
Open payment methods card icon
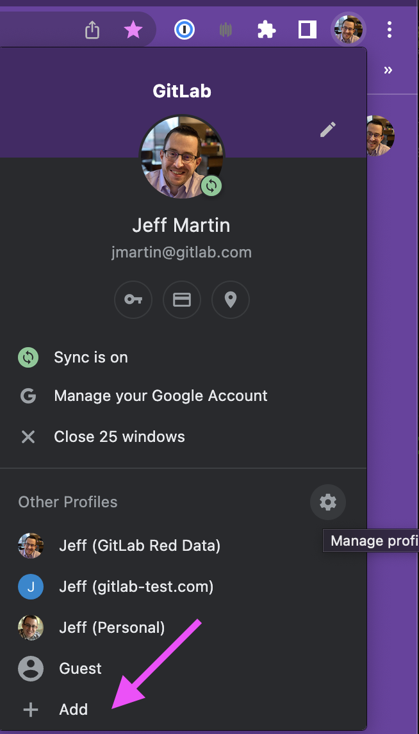click(x=182, y=299)
